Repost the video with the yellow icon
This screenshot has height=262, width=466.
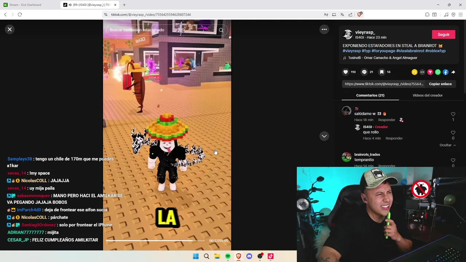[x=414, y=72]
